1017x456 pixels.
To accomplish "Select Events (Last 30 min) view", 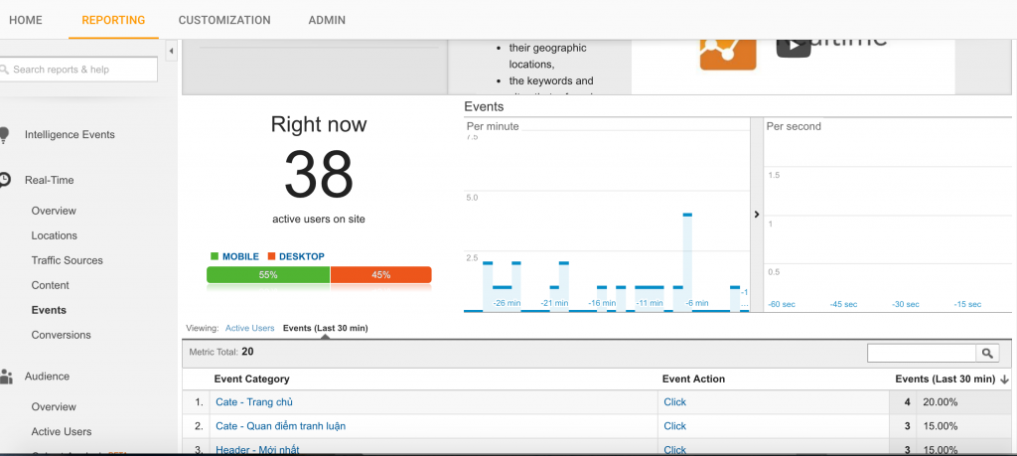I will pos(325,328).
